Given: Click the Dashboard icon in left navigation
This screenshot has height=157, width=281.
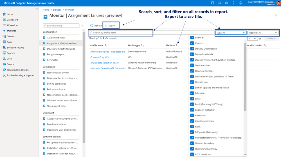Looking at the screenshot, I should [4, 20].
